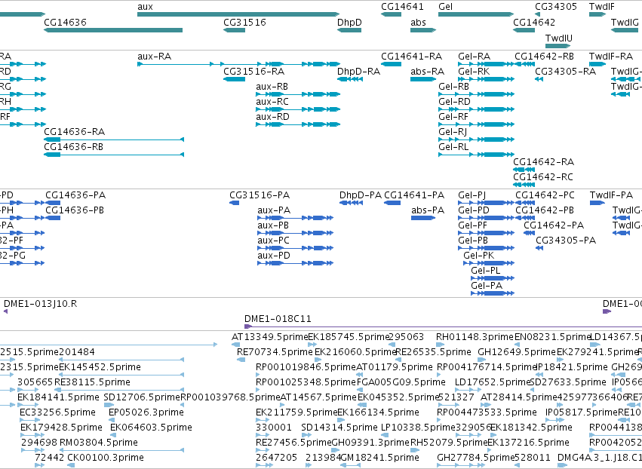
Task: Open the aux-RA transcript label
Action: click(x=154, y=56)
